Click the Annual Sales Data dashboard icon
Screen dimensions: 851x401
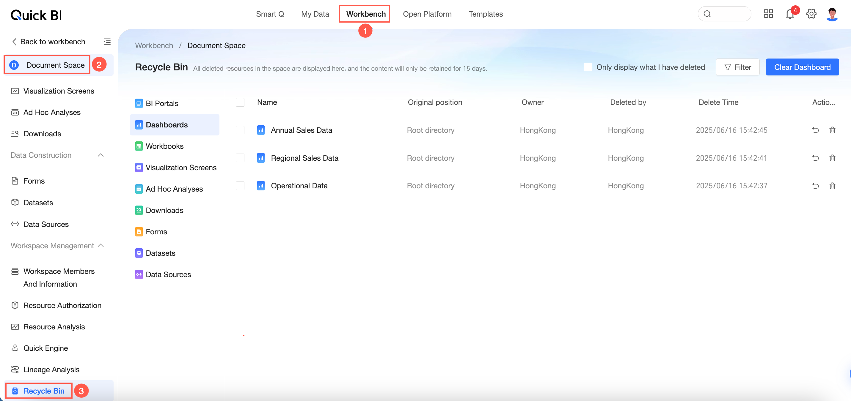click(261, 130)
